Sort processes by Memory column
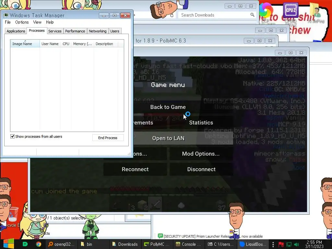The image size is (332, 249). 82,44
